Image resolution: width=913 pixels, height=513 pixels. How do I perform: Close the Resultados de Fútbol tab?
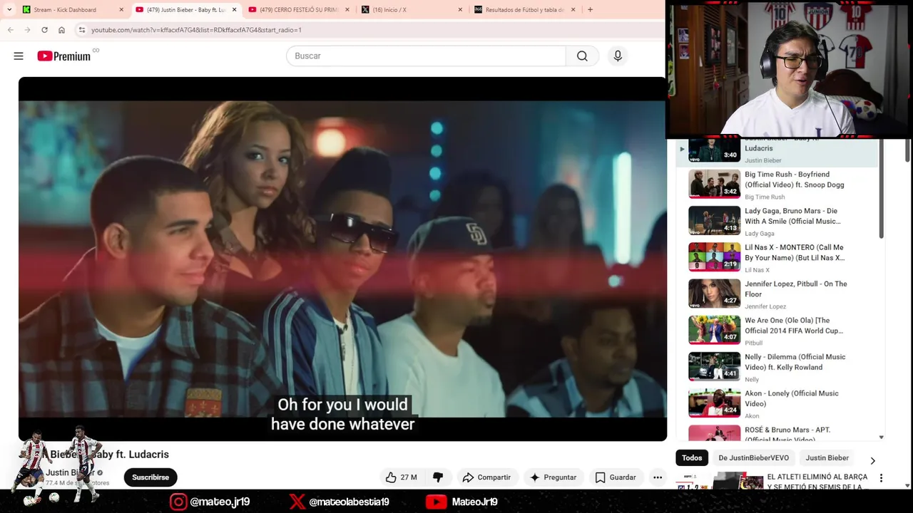click(573, 10)
